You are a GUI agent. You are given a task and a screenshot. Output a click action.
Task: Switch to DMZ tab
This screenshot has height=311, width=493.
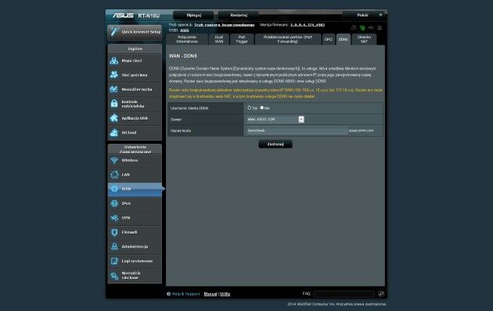(328, 39)
